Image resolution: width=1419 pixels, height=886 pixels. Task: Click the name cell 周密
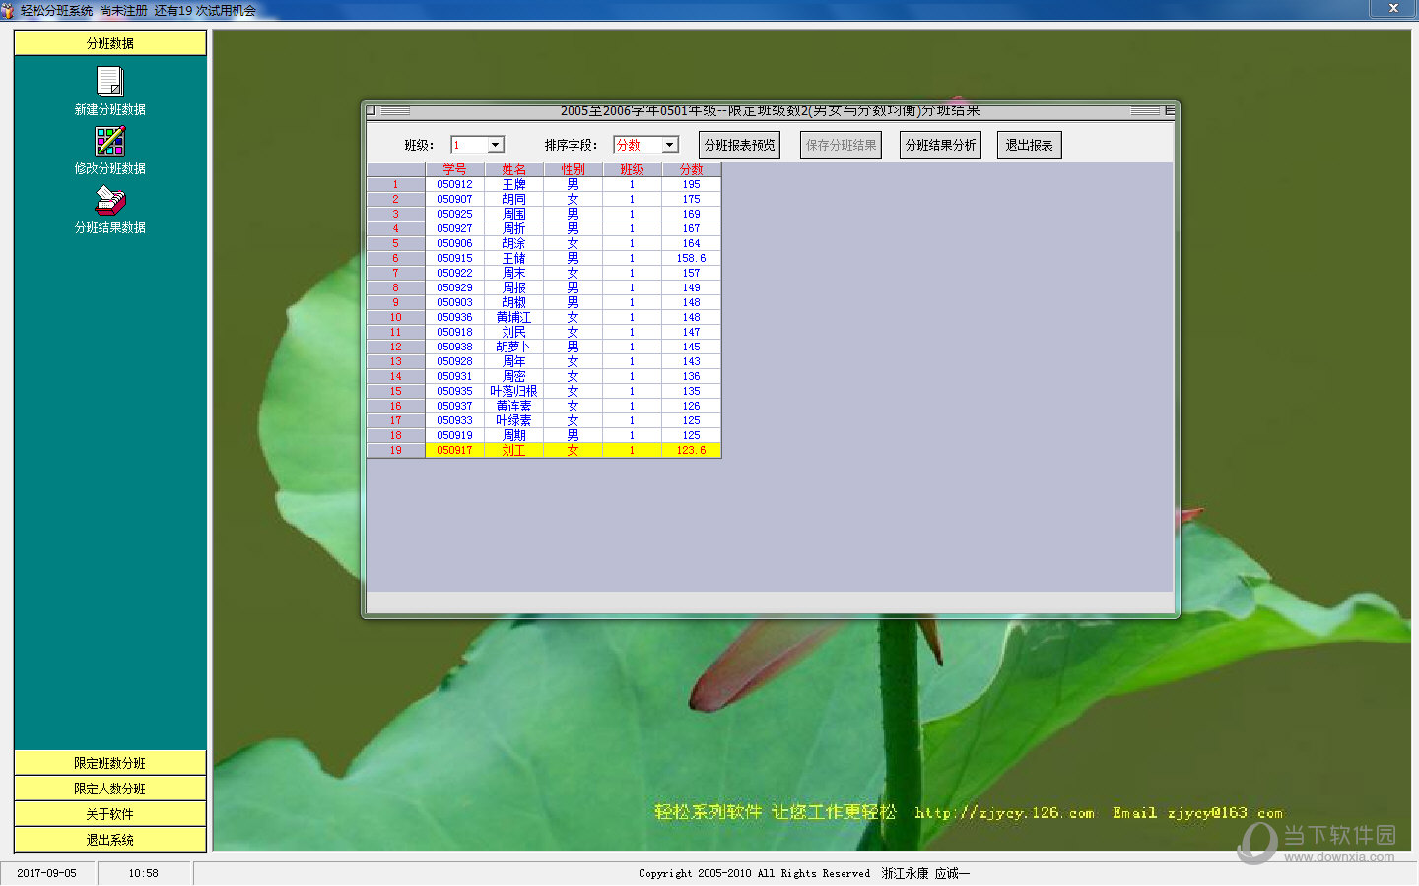coord(513,376)
